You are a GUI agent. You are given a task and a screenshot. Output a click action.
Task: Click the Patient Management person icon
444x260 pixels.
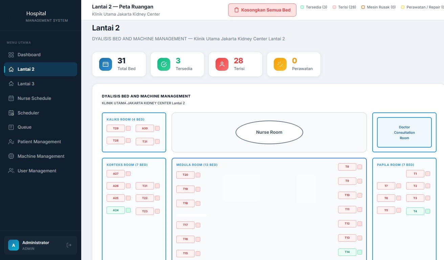(x=11, y=142)
